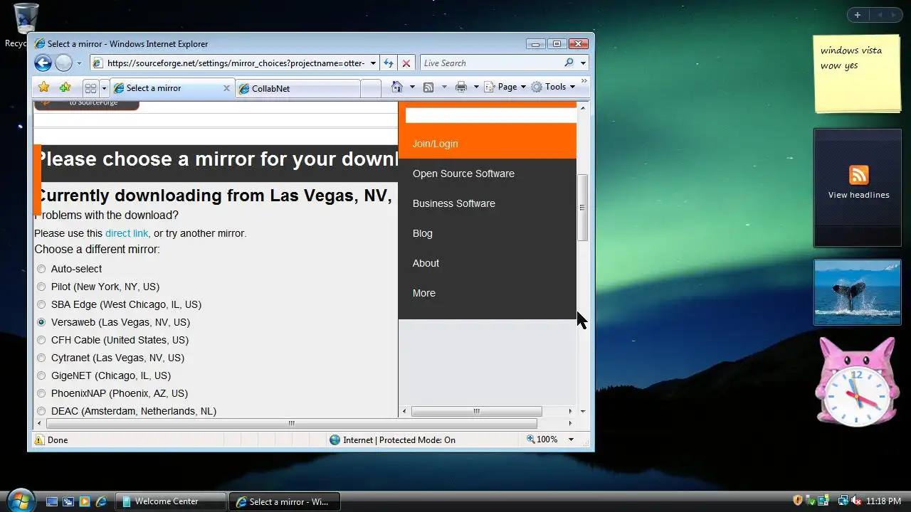Click the Select a mirror taskbar button

(285, 501)
